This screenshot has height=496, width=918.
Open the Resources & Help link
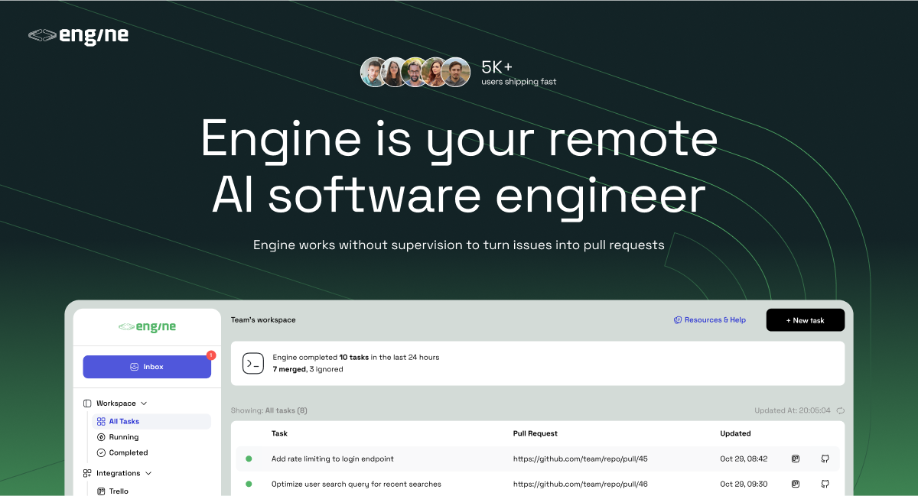(709, 319)
